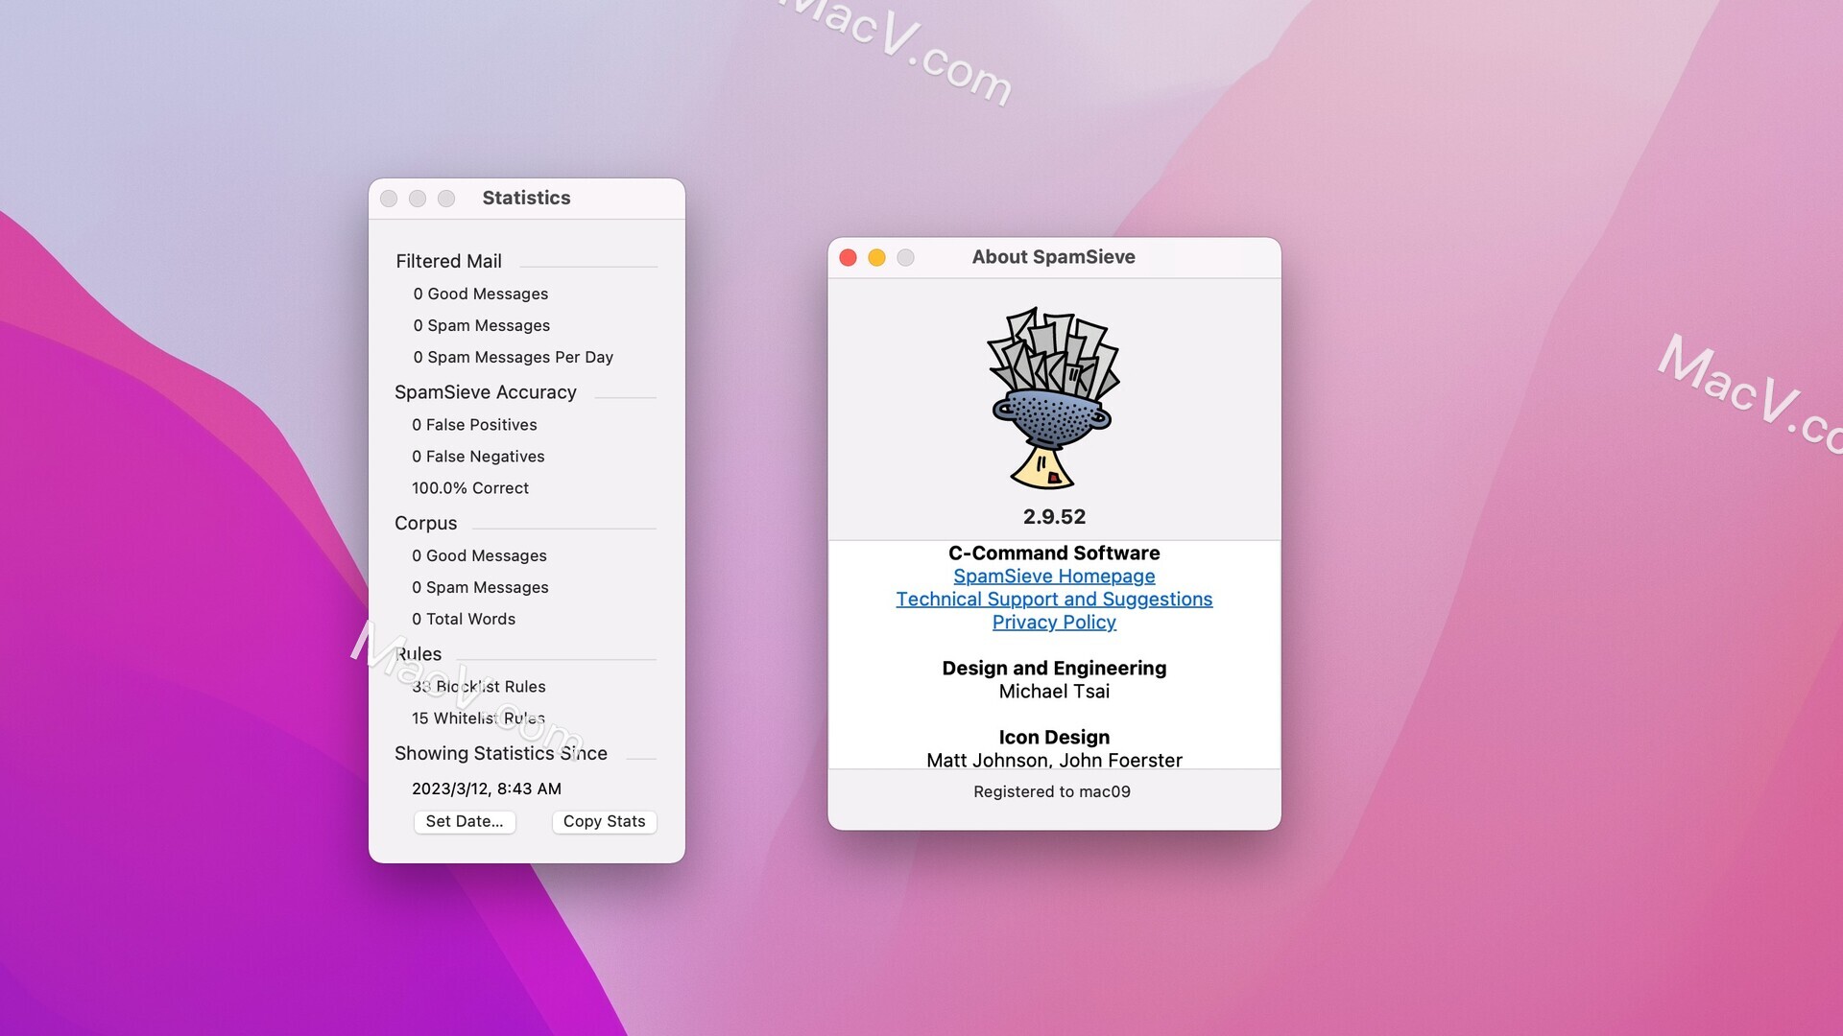Click the Copy Stats button
Screen dimensions: 1843x1036
point(604,821)
